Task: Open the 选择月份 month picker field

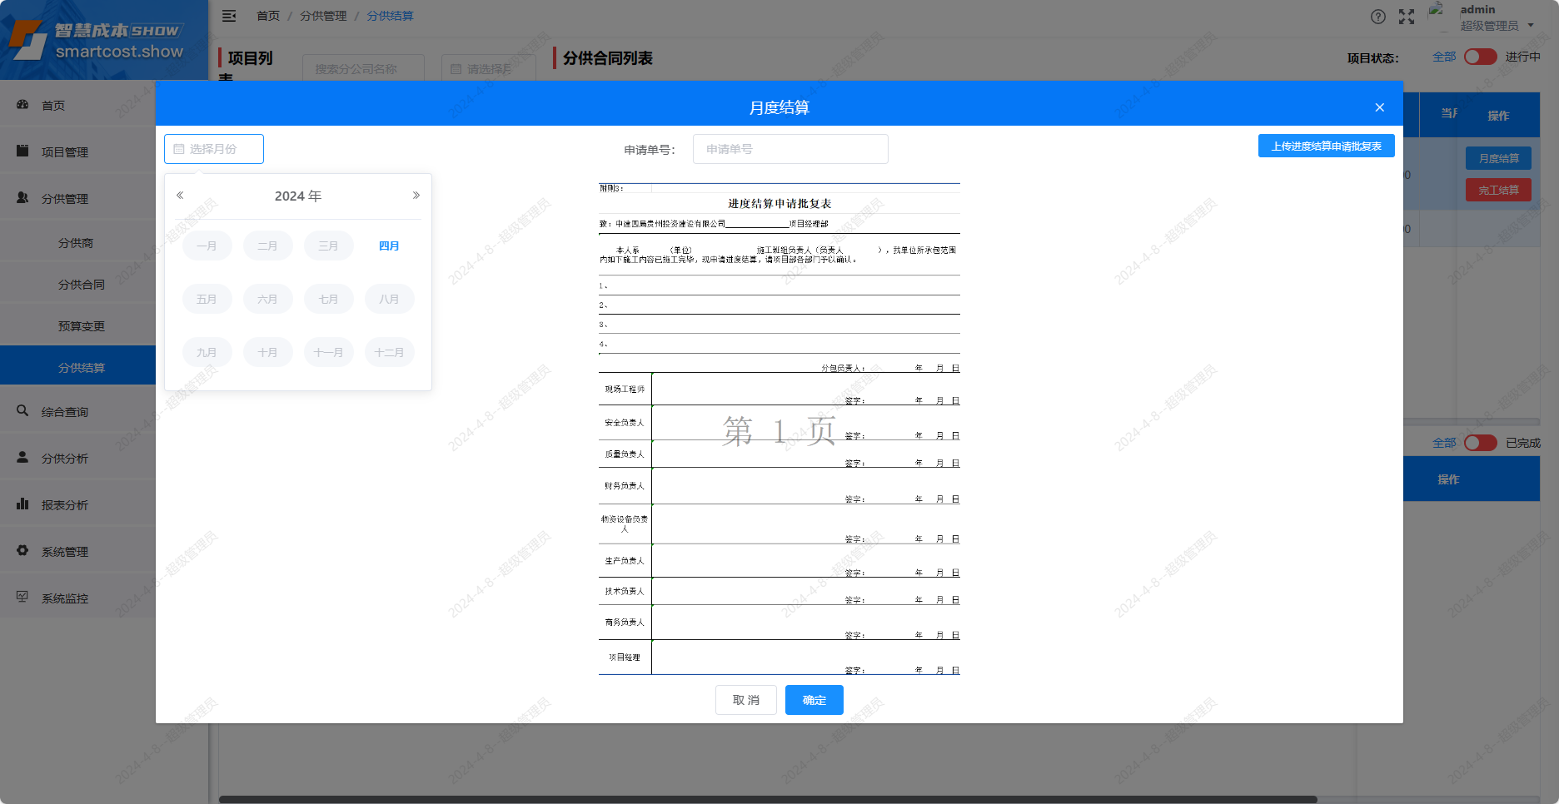Action: (214, 149)
